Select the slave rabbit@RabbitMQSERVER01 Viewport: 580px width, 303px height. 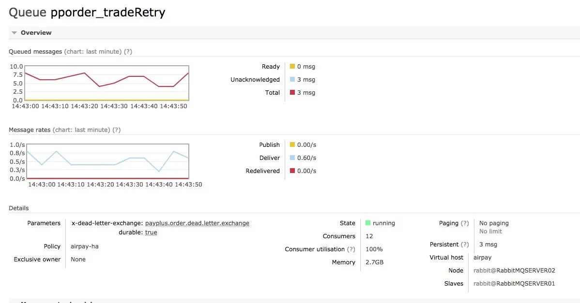[514, 284]
